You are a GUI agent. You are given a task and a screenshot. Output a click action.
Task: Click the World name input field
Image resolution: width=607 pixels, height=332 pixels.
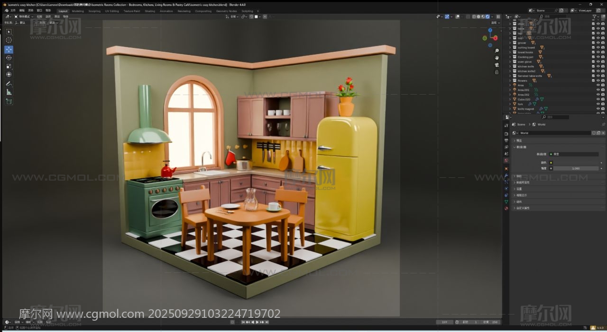[x=555, y=133]
